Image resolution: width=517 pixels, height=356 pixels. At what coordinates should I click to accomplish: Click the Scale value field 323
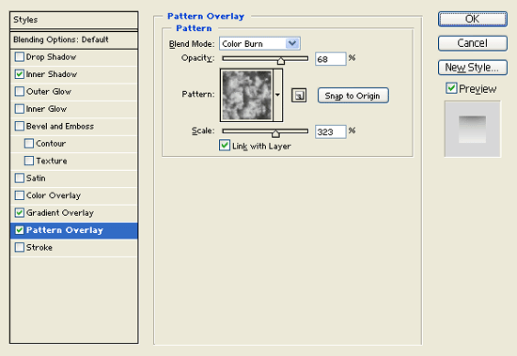(x=330, y=132)
